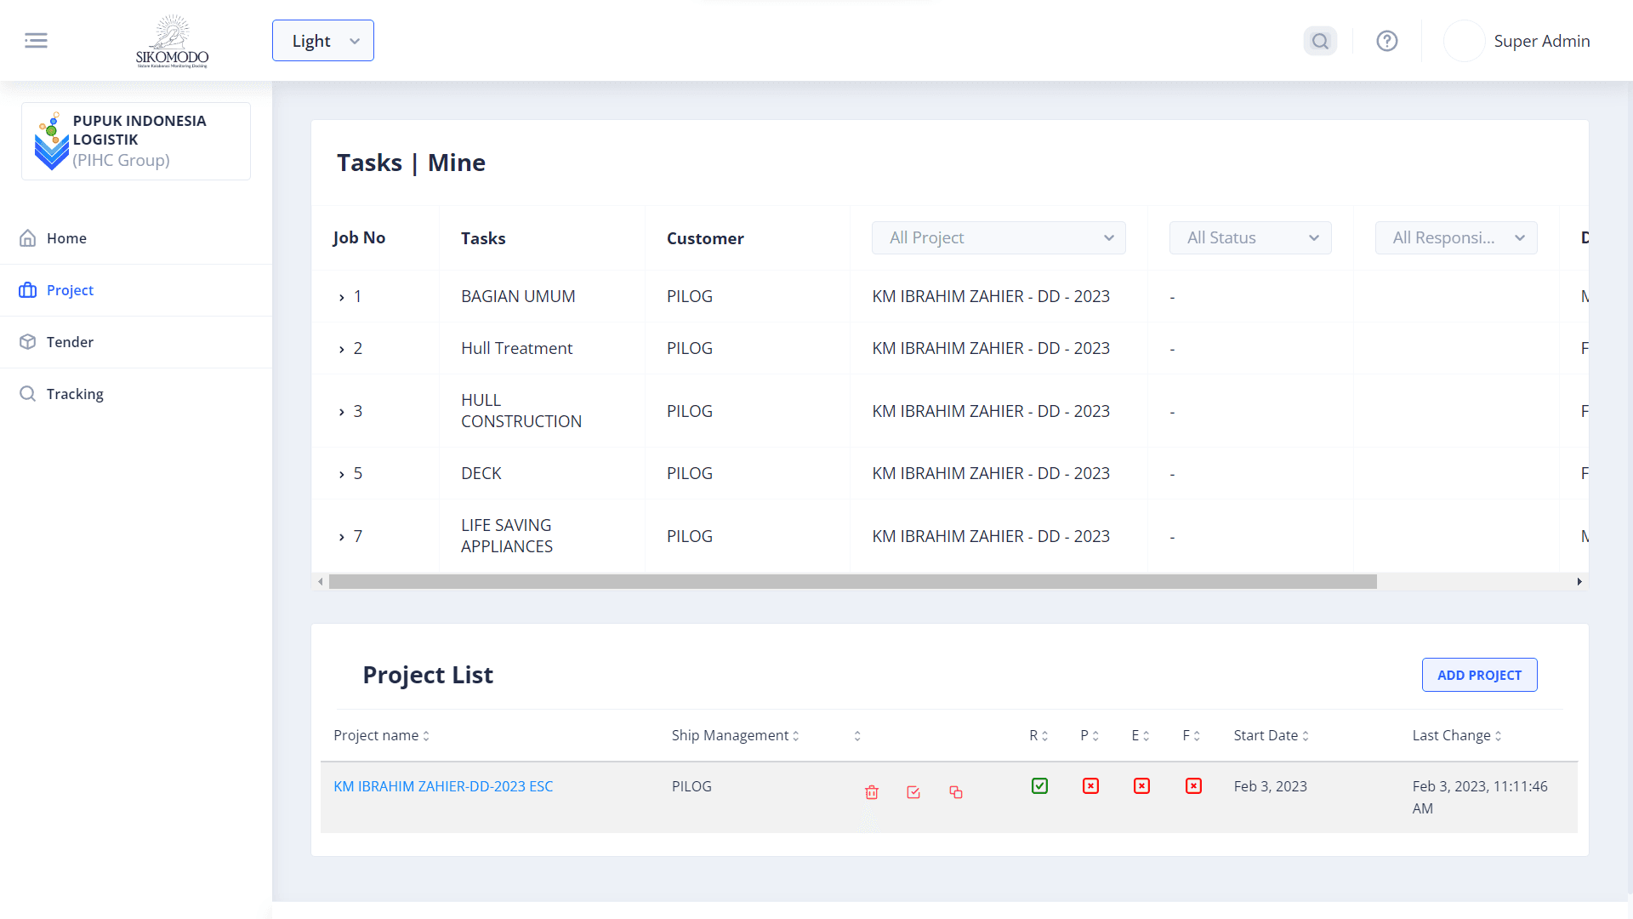
Task: Go to Tracking in the sidebar
Action: point(75,394)
